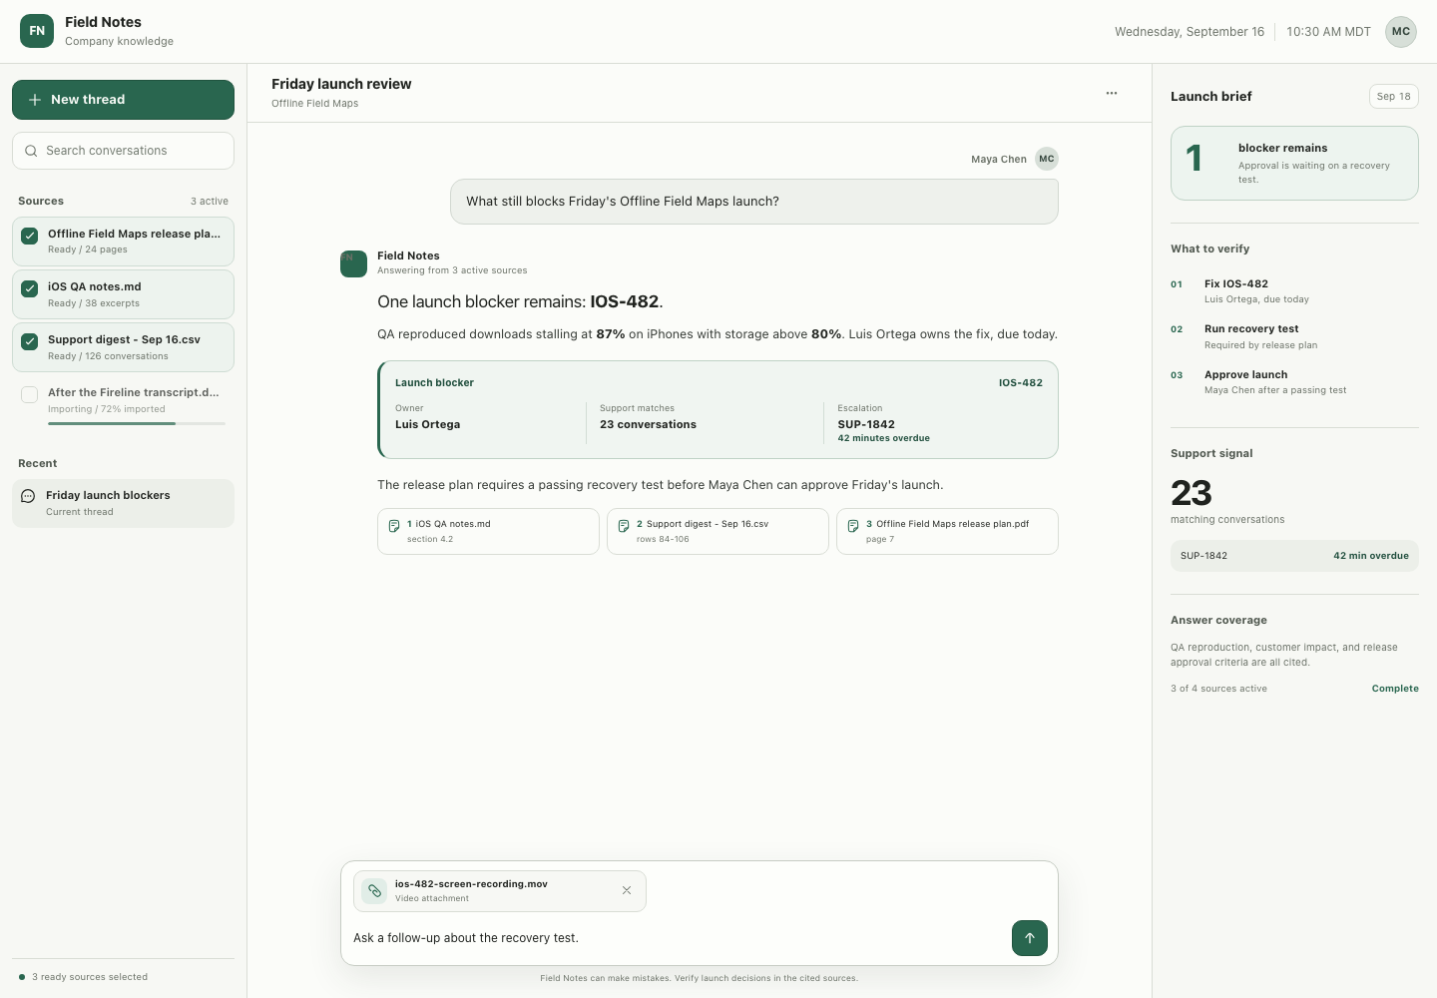Click document icon on release plan citation
The width and height of the screenshot is (1437, 998).
coord(853,526)
